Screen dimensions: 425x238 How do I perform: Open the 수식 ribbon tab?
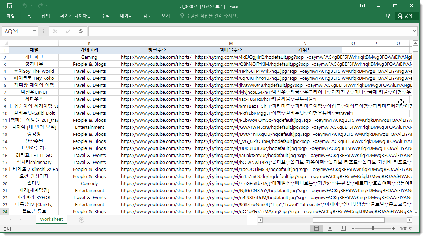click(x=105, y=16)
